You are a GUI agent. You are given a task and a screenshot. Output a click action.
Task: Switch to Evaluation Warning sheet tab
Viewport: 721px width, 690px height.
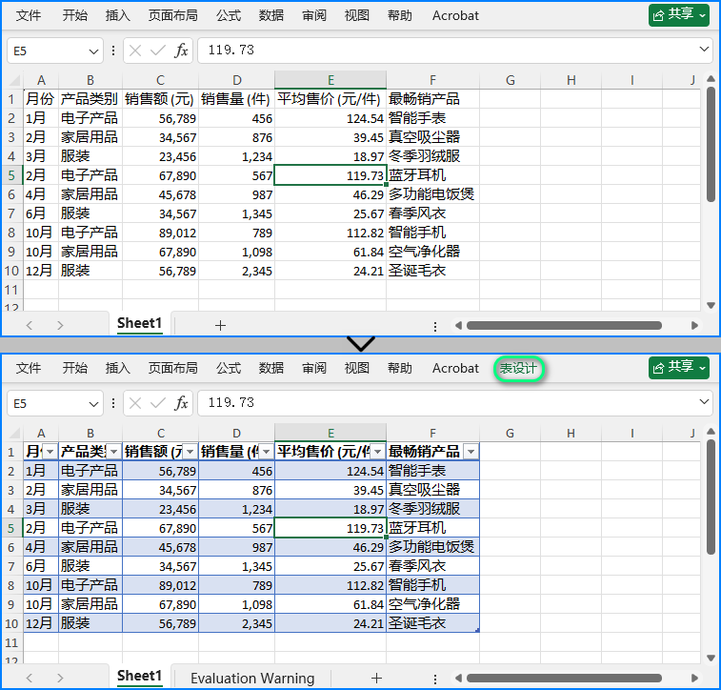(252, 678)
